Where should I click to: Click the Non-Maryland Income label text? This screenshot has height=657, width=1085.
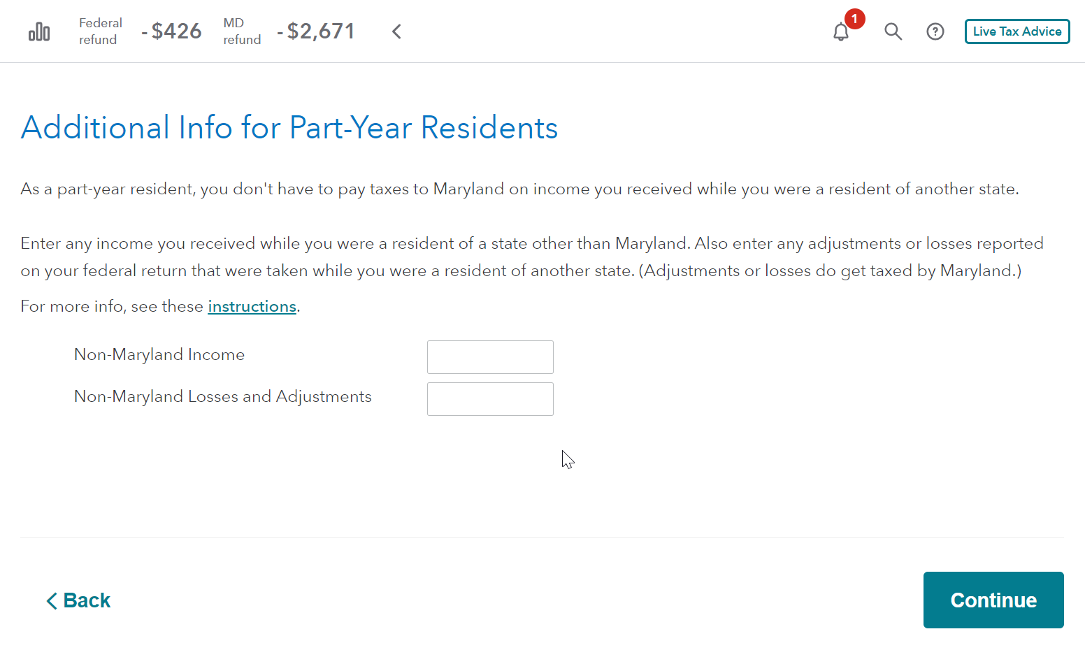coord(159,355)
